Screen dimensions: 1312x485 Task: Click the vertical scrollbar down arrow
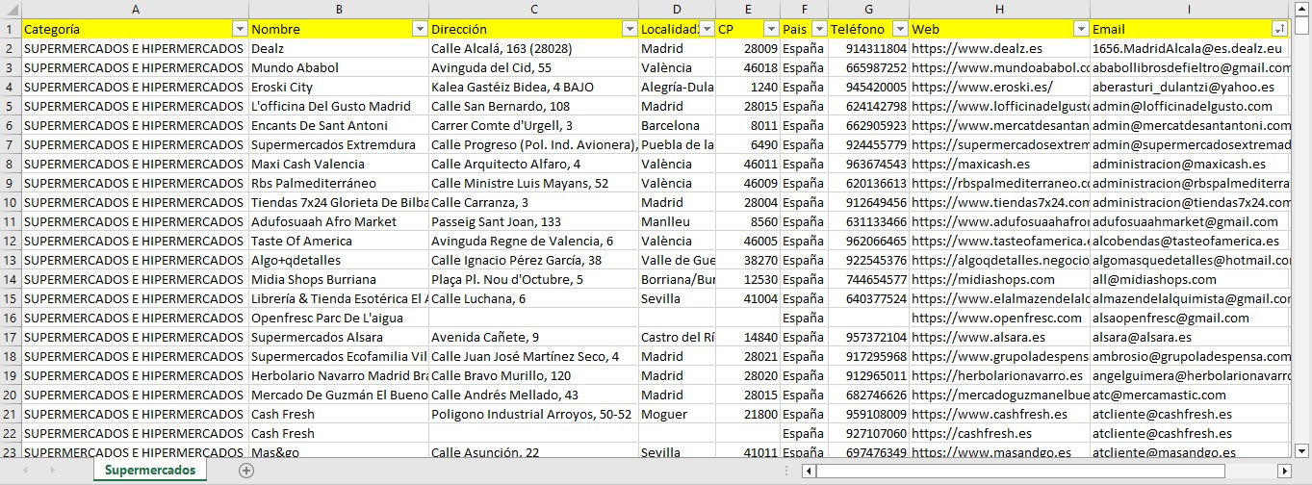[1302, 448]
